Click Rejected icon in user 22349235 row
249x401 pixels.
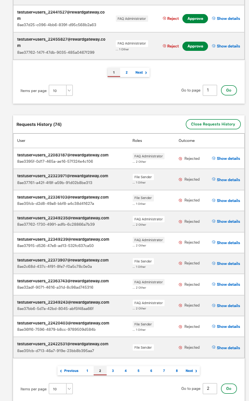[180, 221]
